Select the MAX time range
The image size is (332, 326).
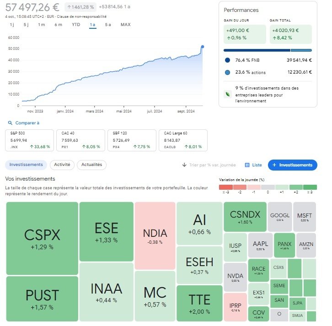point(126,25)
